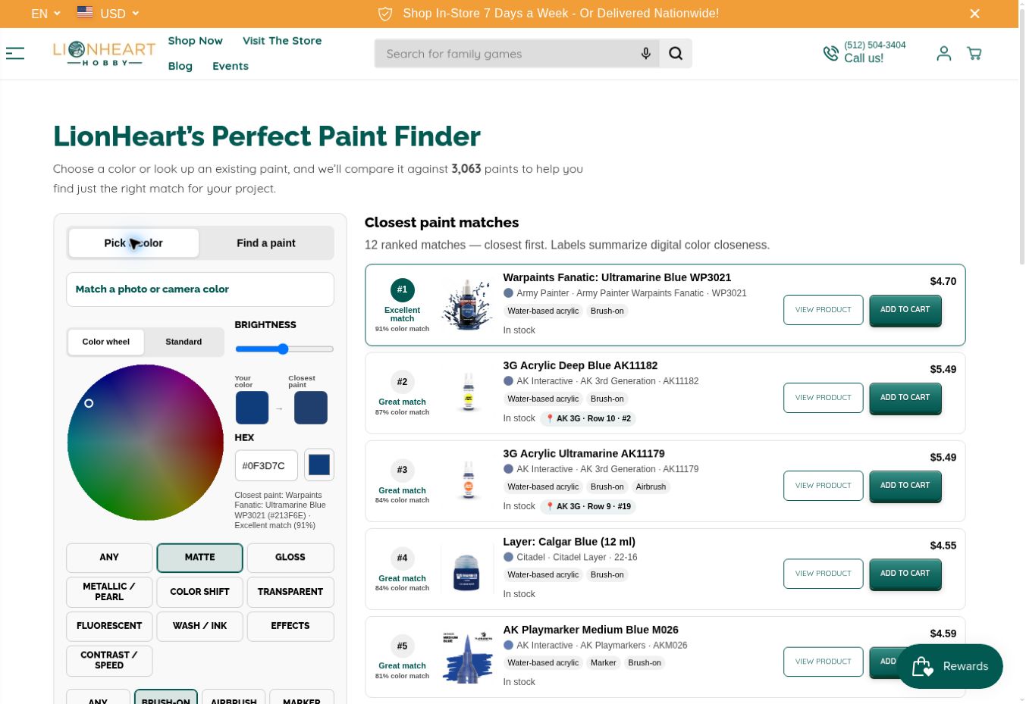
Task: Open the shopping cart icon
Action: pos(974,53)
